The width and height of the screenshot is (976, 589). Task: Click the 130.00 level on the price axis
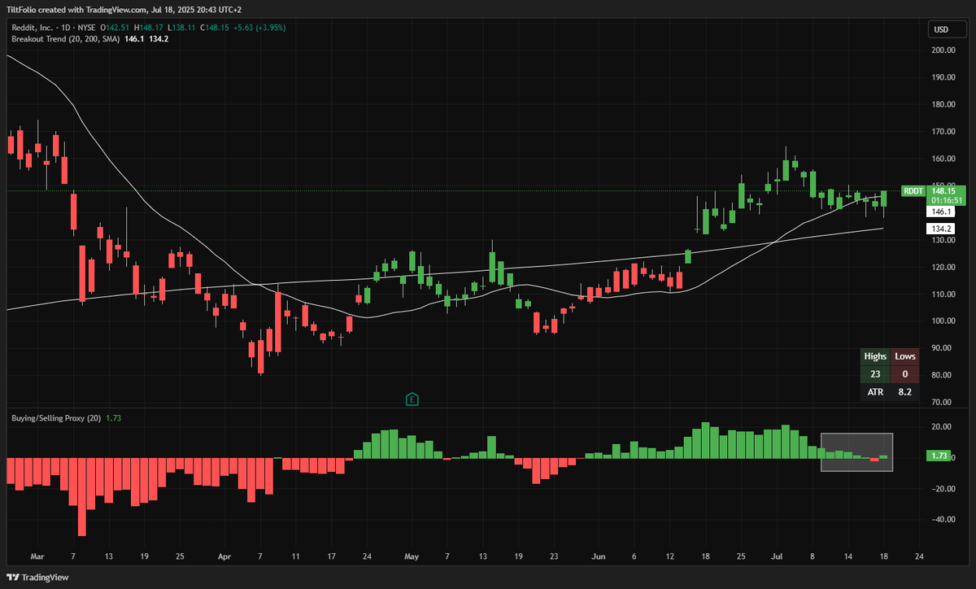pos(943,240)
